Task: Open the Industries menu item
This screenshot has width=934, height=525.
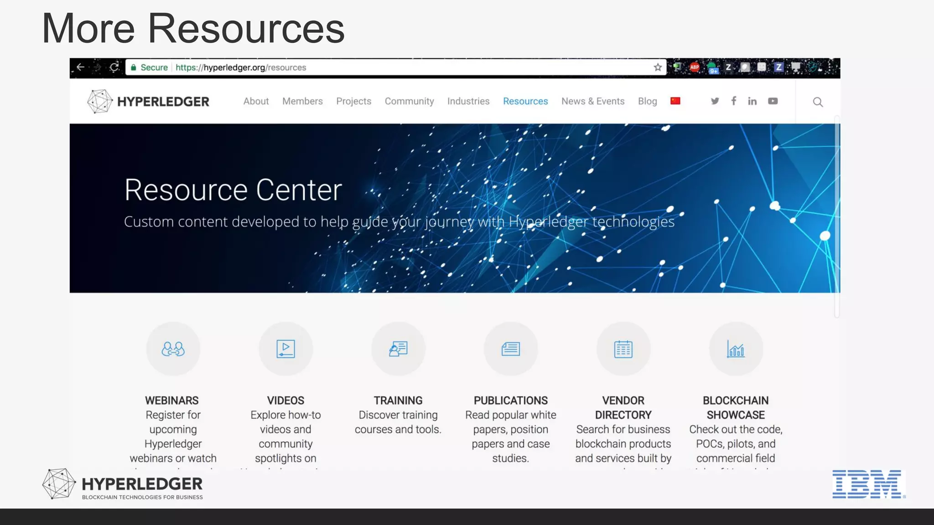Action: [468, 101]
